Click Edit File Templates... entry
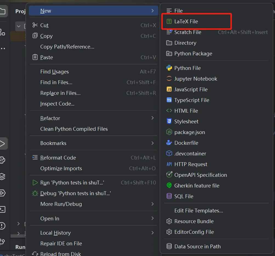275x256 pixels. point(199,211)
